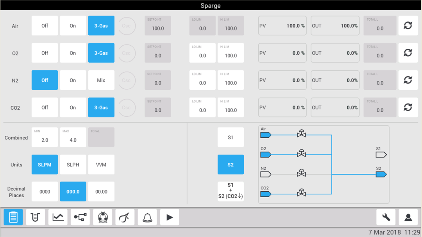Select the S1 sparger outlet button
422x237 pixels.
(231, 137)
